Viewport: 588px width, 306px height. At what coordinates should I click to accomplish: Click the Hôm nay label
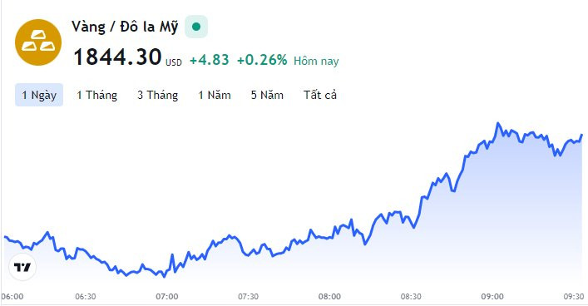[x=316, y=61]
